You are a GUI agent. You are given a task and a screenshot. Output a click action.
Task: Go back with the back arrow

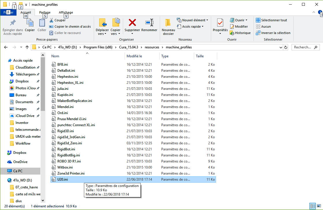pyautogui.click(x=6, y=47)
